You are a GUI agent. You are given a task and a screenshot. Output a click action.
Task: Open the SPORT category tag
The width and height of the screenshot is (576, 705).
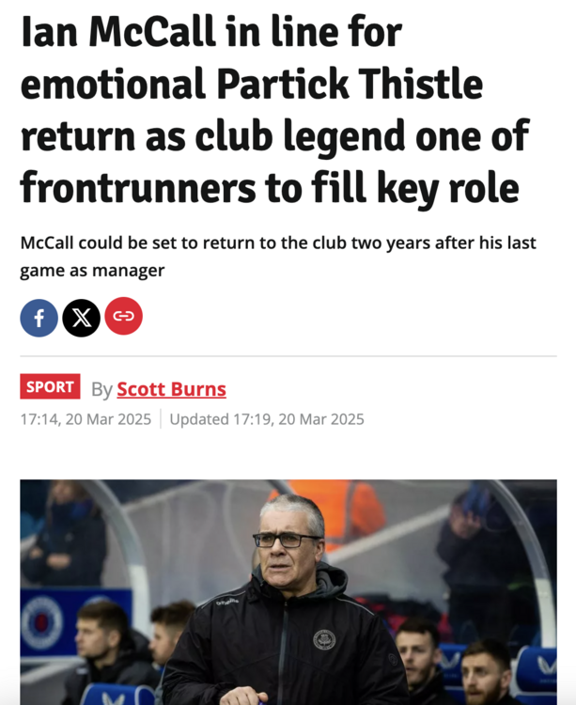[x=50, y=386]
